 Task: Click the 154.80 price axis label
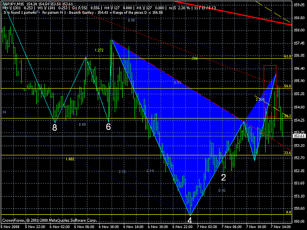tap(299, 107)
